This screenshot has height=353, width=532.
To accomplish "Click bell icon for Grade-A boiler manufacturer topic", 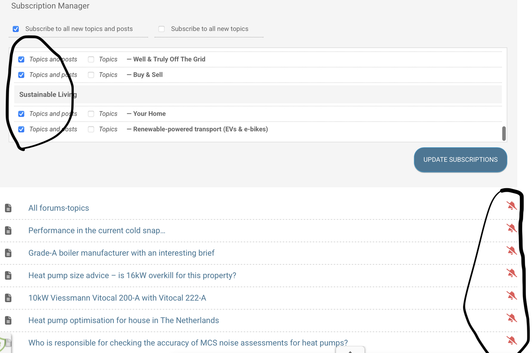I will point(511,251).
